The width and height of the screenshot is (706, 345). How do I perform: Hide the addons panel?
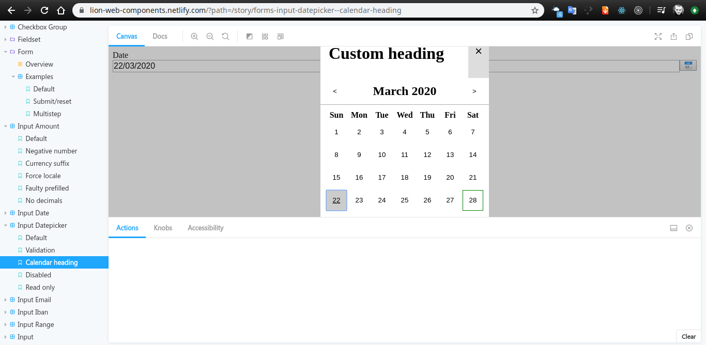tap(689, 228)
